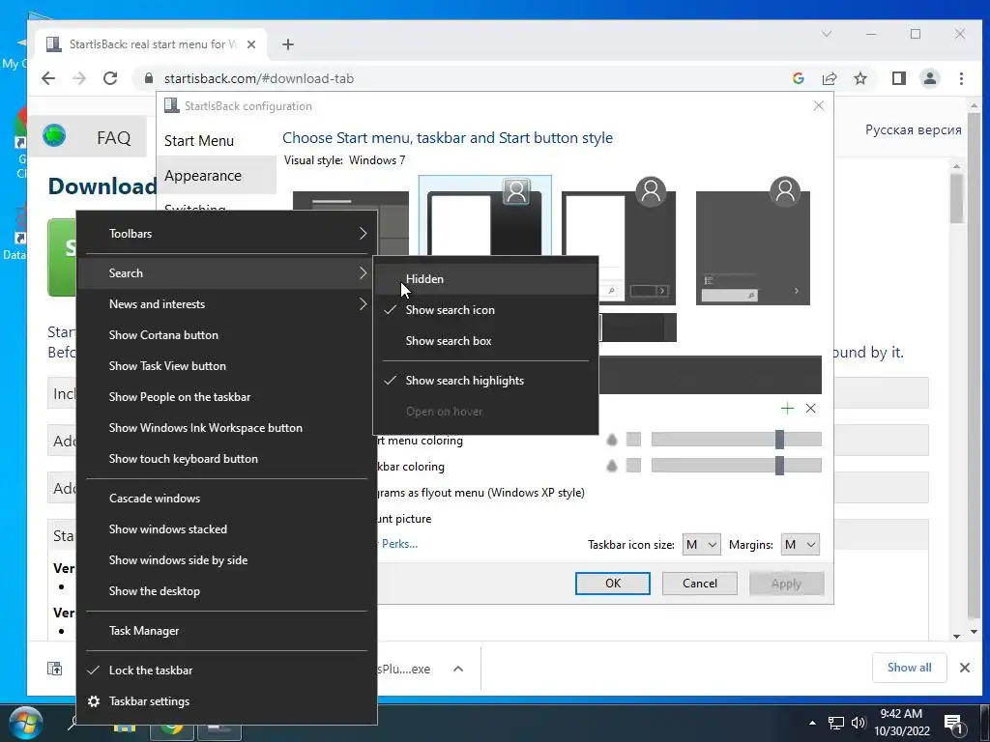The height and width of the screenshot is (742, 990).
Task: Close the StartIsBack browser tab
Action: 250,44
